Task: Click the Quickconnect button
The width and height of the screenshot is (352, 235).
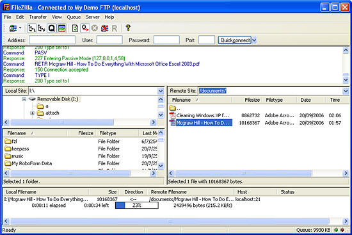Action: 235,40
